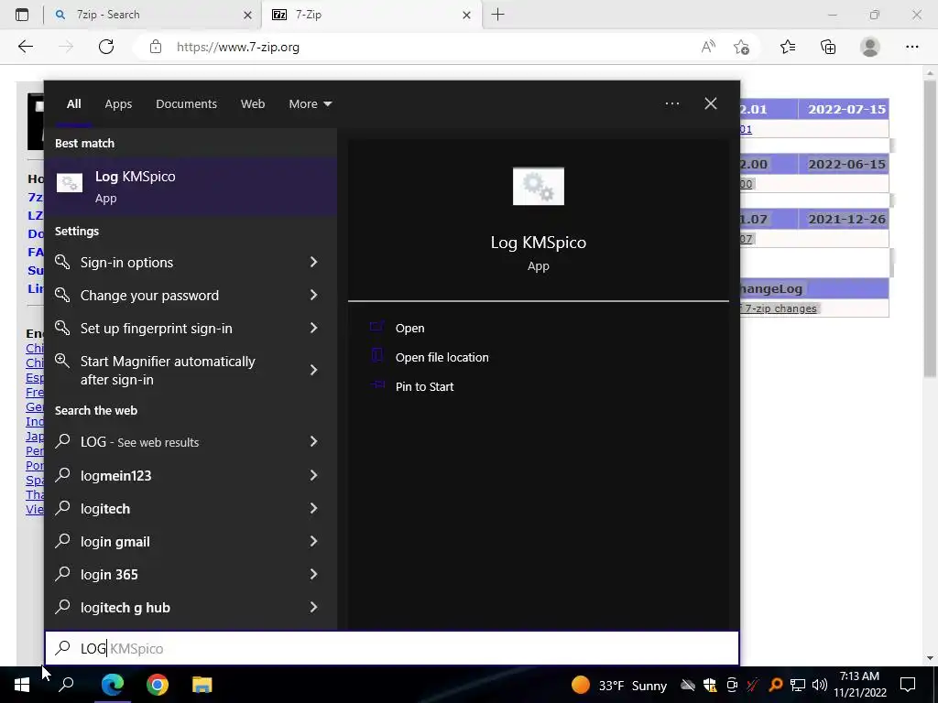Refresh the 7-zip.org page

click(x=106, y=47)
